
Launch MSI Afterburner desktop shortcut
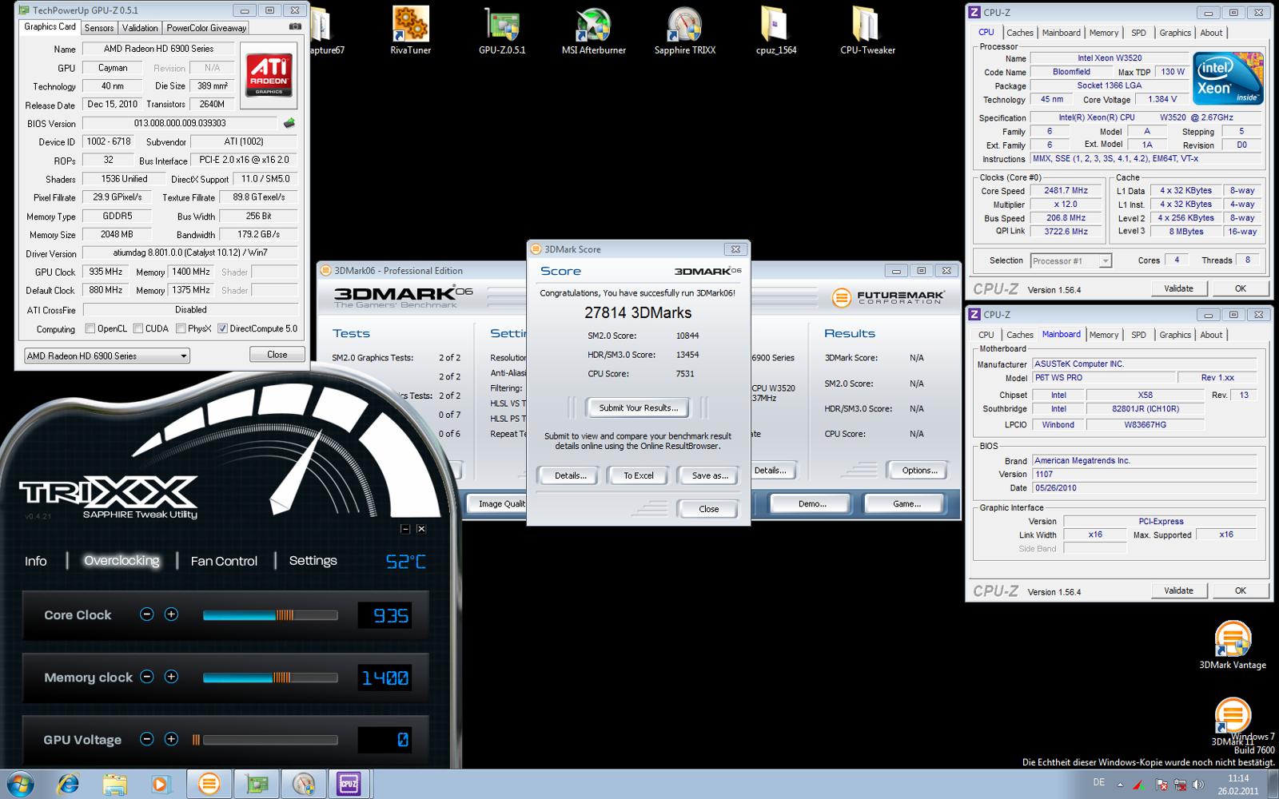tap(593, 30)
